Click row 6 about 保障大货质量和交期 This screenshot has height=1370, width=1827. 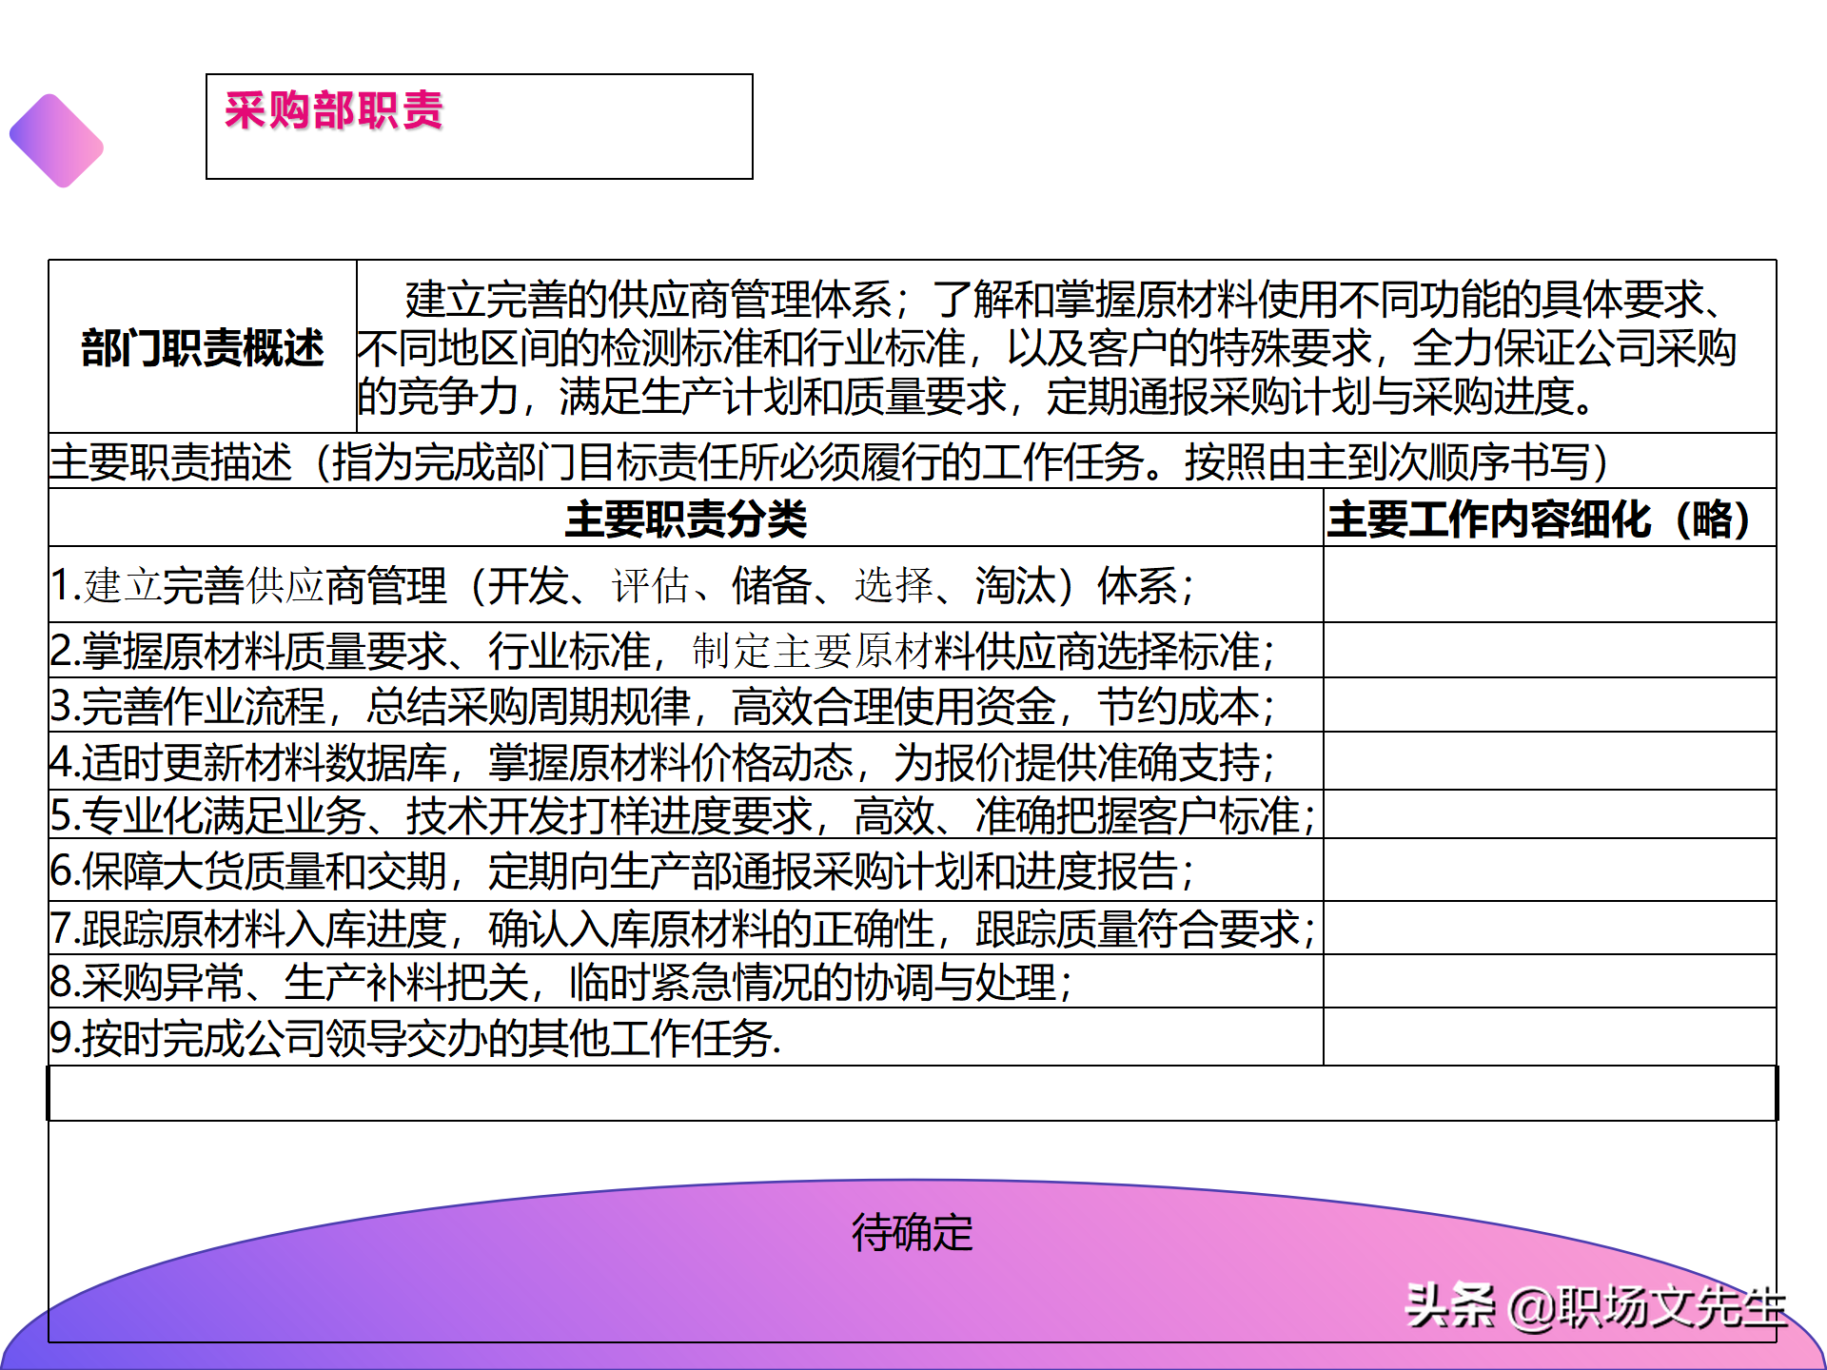pyautogui.click(x=686, y=871)
